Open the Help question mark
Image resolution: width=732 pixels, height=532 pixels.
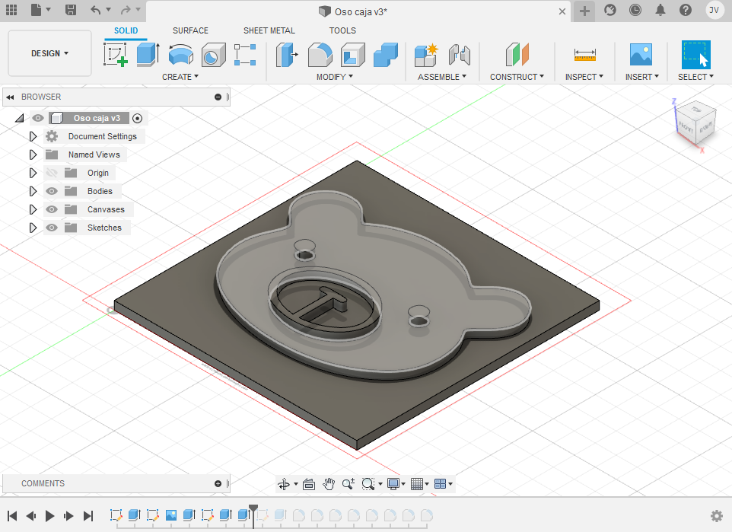[686, 11]
